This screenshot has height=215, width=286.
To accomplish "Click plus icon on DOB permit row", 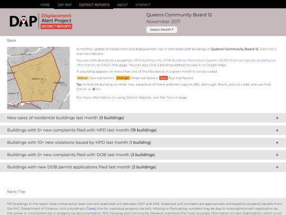I will click(x=277, y=167).
